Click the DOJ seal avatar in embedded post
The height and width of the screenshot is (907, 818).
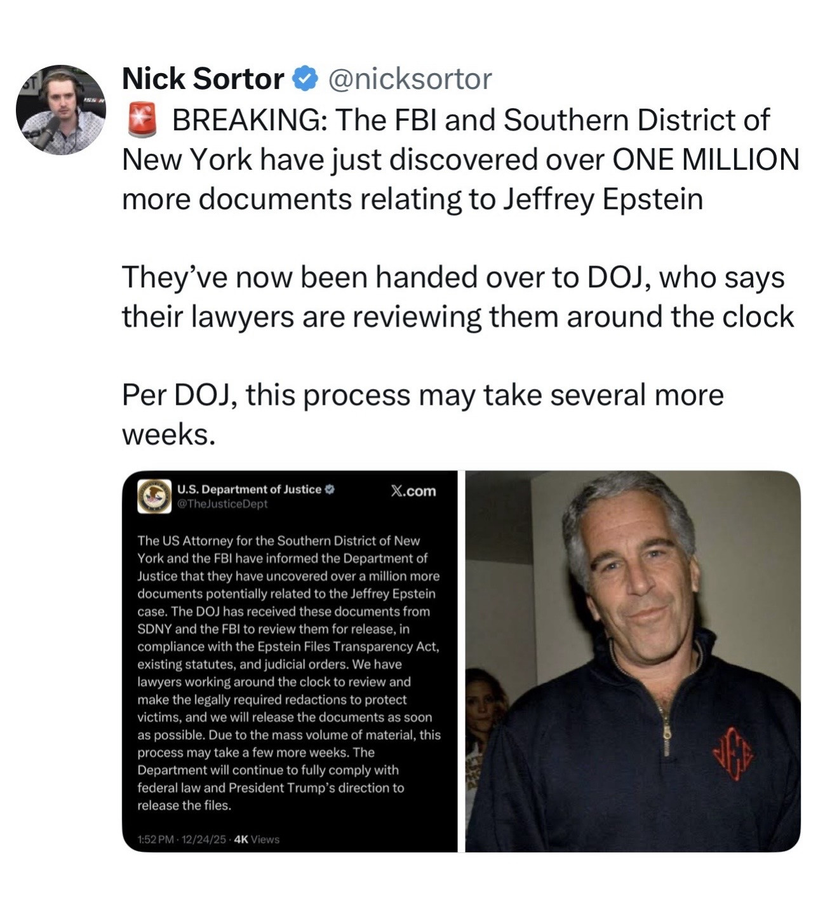coord(154,496)
